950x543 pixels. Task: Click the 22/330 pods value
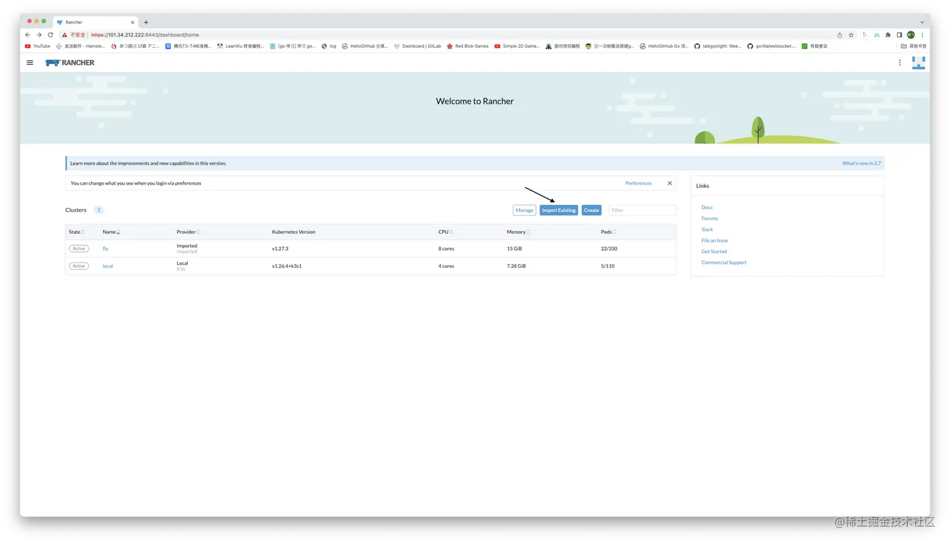pos(609,249)
